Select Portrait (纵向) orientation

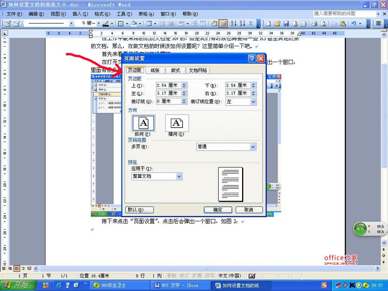pyautogui.click(x=143, y=123)
